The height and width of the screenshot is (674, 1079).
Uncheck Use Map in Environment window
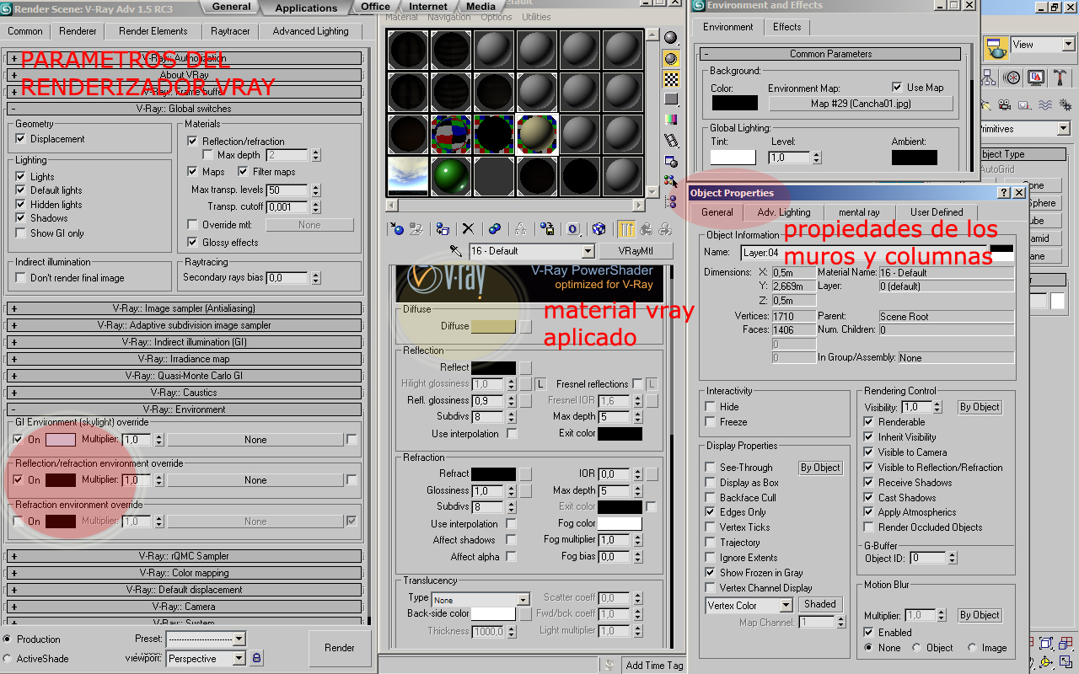click(x=897, y=88)
